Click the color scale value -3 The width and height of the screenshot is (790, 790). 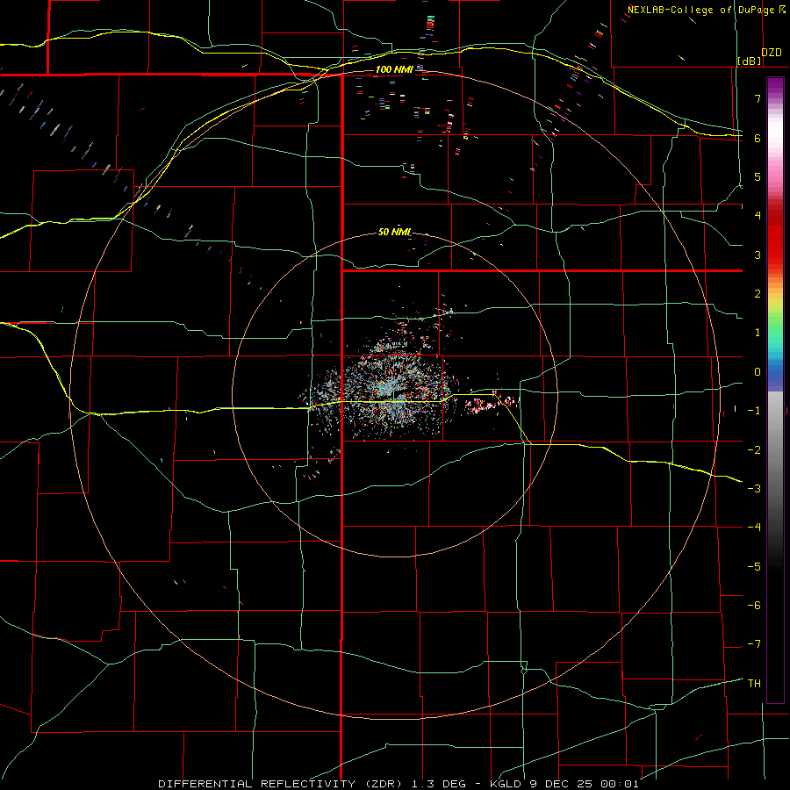point(754,489)
